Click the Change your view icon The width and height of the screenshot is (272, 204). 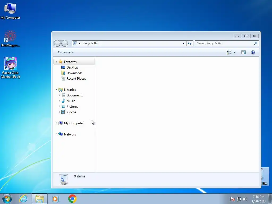pos(229,52)
